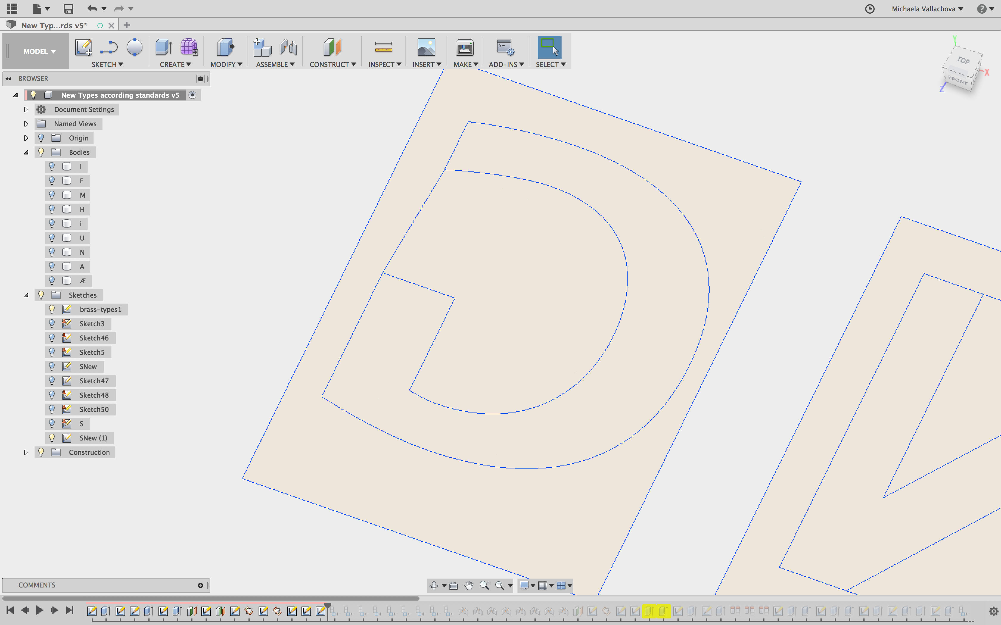Open the CONSTRUCT menu
Screen dimensions: 1001x625
(x=332, y=65)
